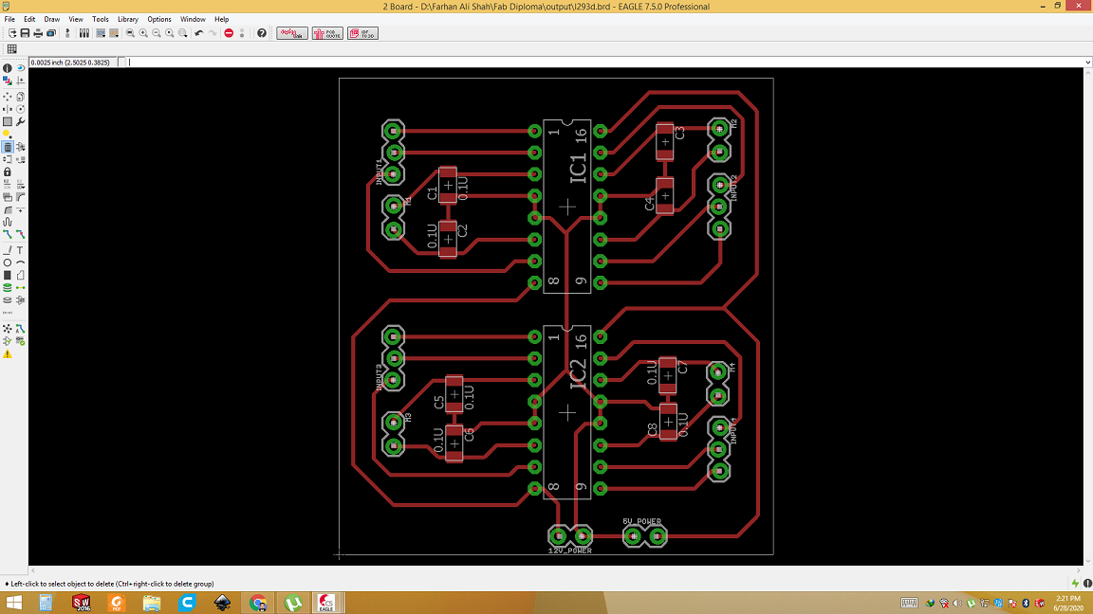Click the Undo arrow

(x=199, y=33)
